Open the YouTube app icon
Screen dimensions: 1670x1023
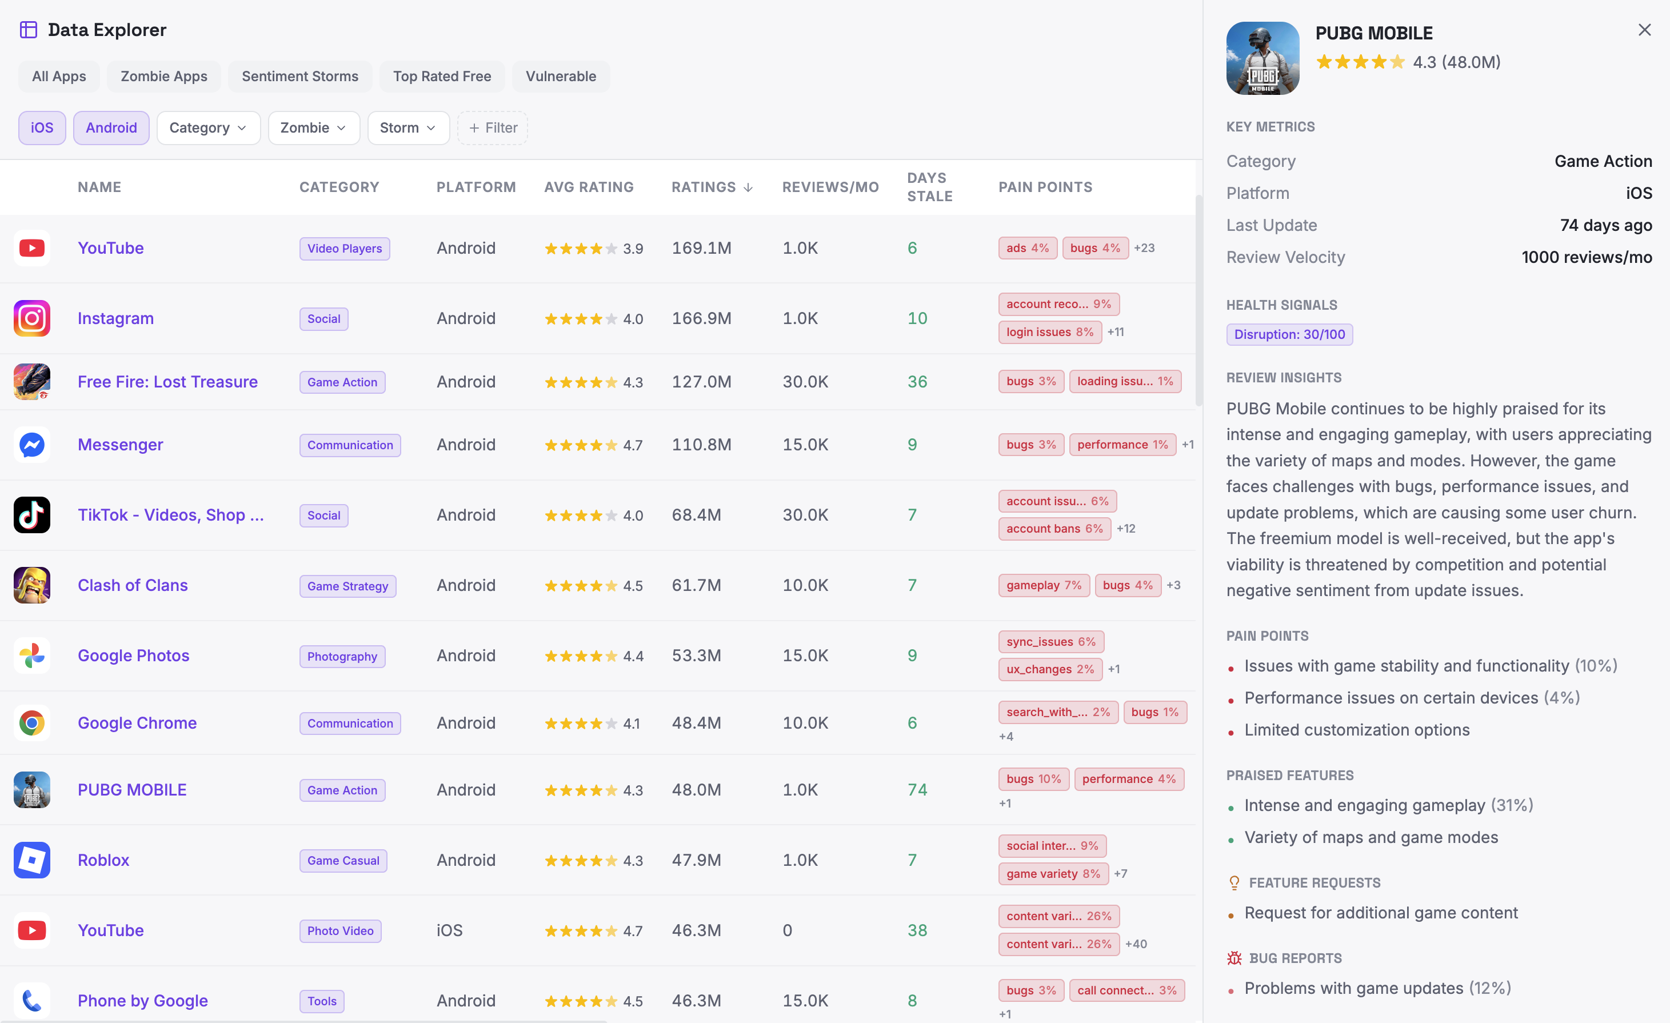coord(31,247)
